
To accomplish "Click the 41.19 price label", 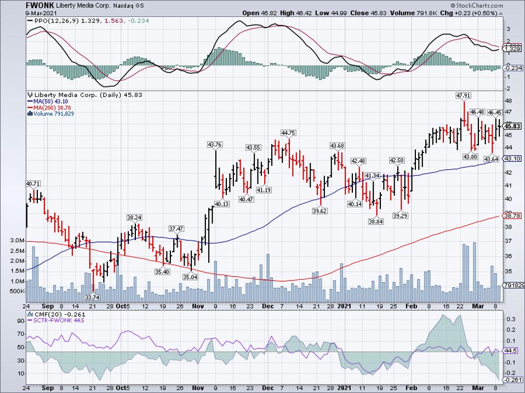I will pos(264,190).
